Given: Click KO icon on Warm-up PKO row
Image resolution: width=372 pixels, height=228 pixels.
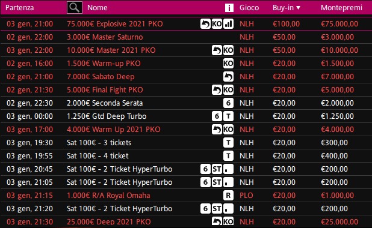Looking at the screenshot, I should click(x=228, y=64).
